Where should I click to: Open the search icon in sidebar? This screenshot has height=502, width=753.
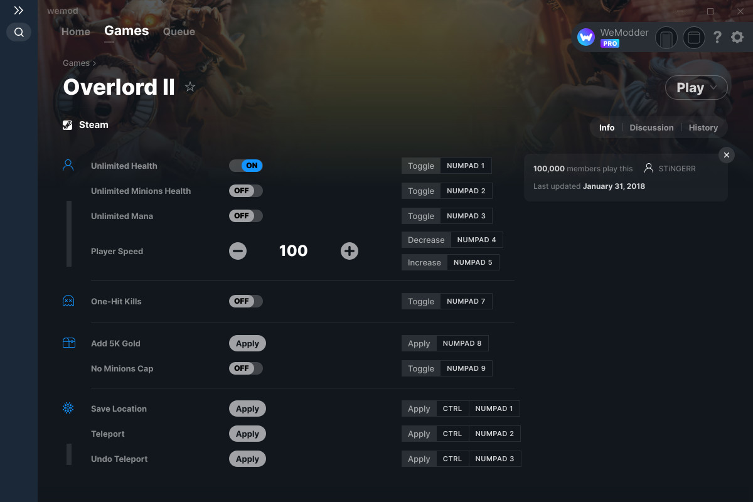19,32
